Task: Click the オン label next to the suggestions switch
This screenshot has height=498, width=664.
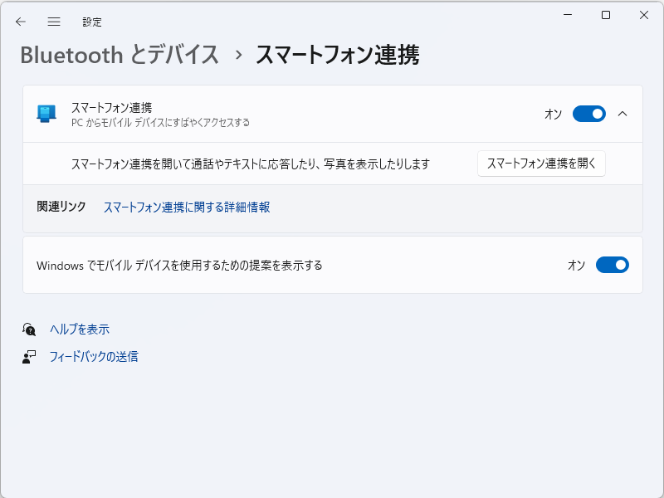Action: click(577, 265)
